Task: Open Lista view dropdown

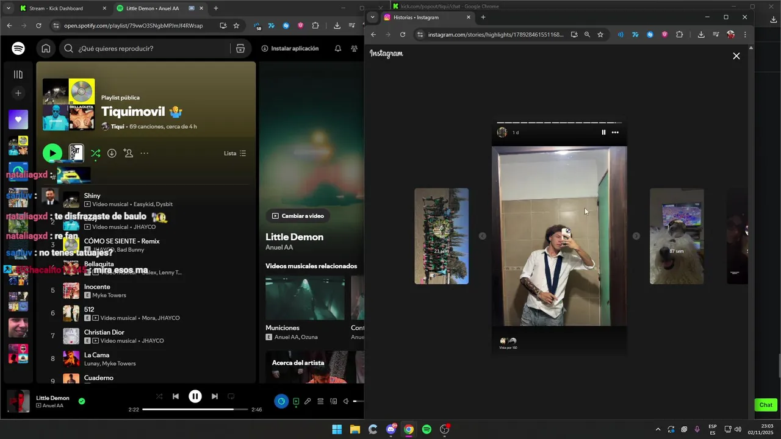Action: point(235,153)
